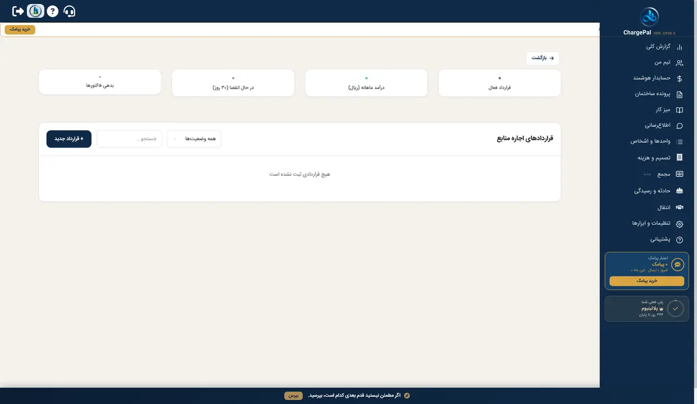Select the درآمد ماهانه (ریال) card
Image resolution: width=697 pixels, height=404 pixels.
pyautogui.click(x=366, y=83)
